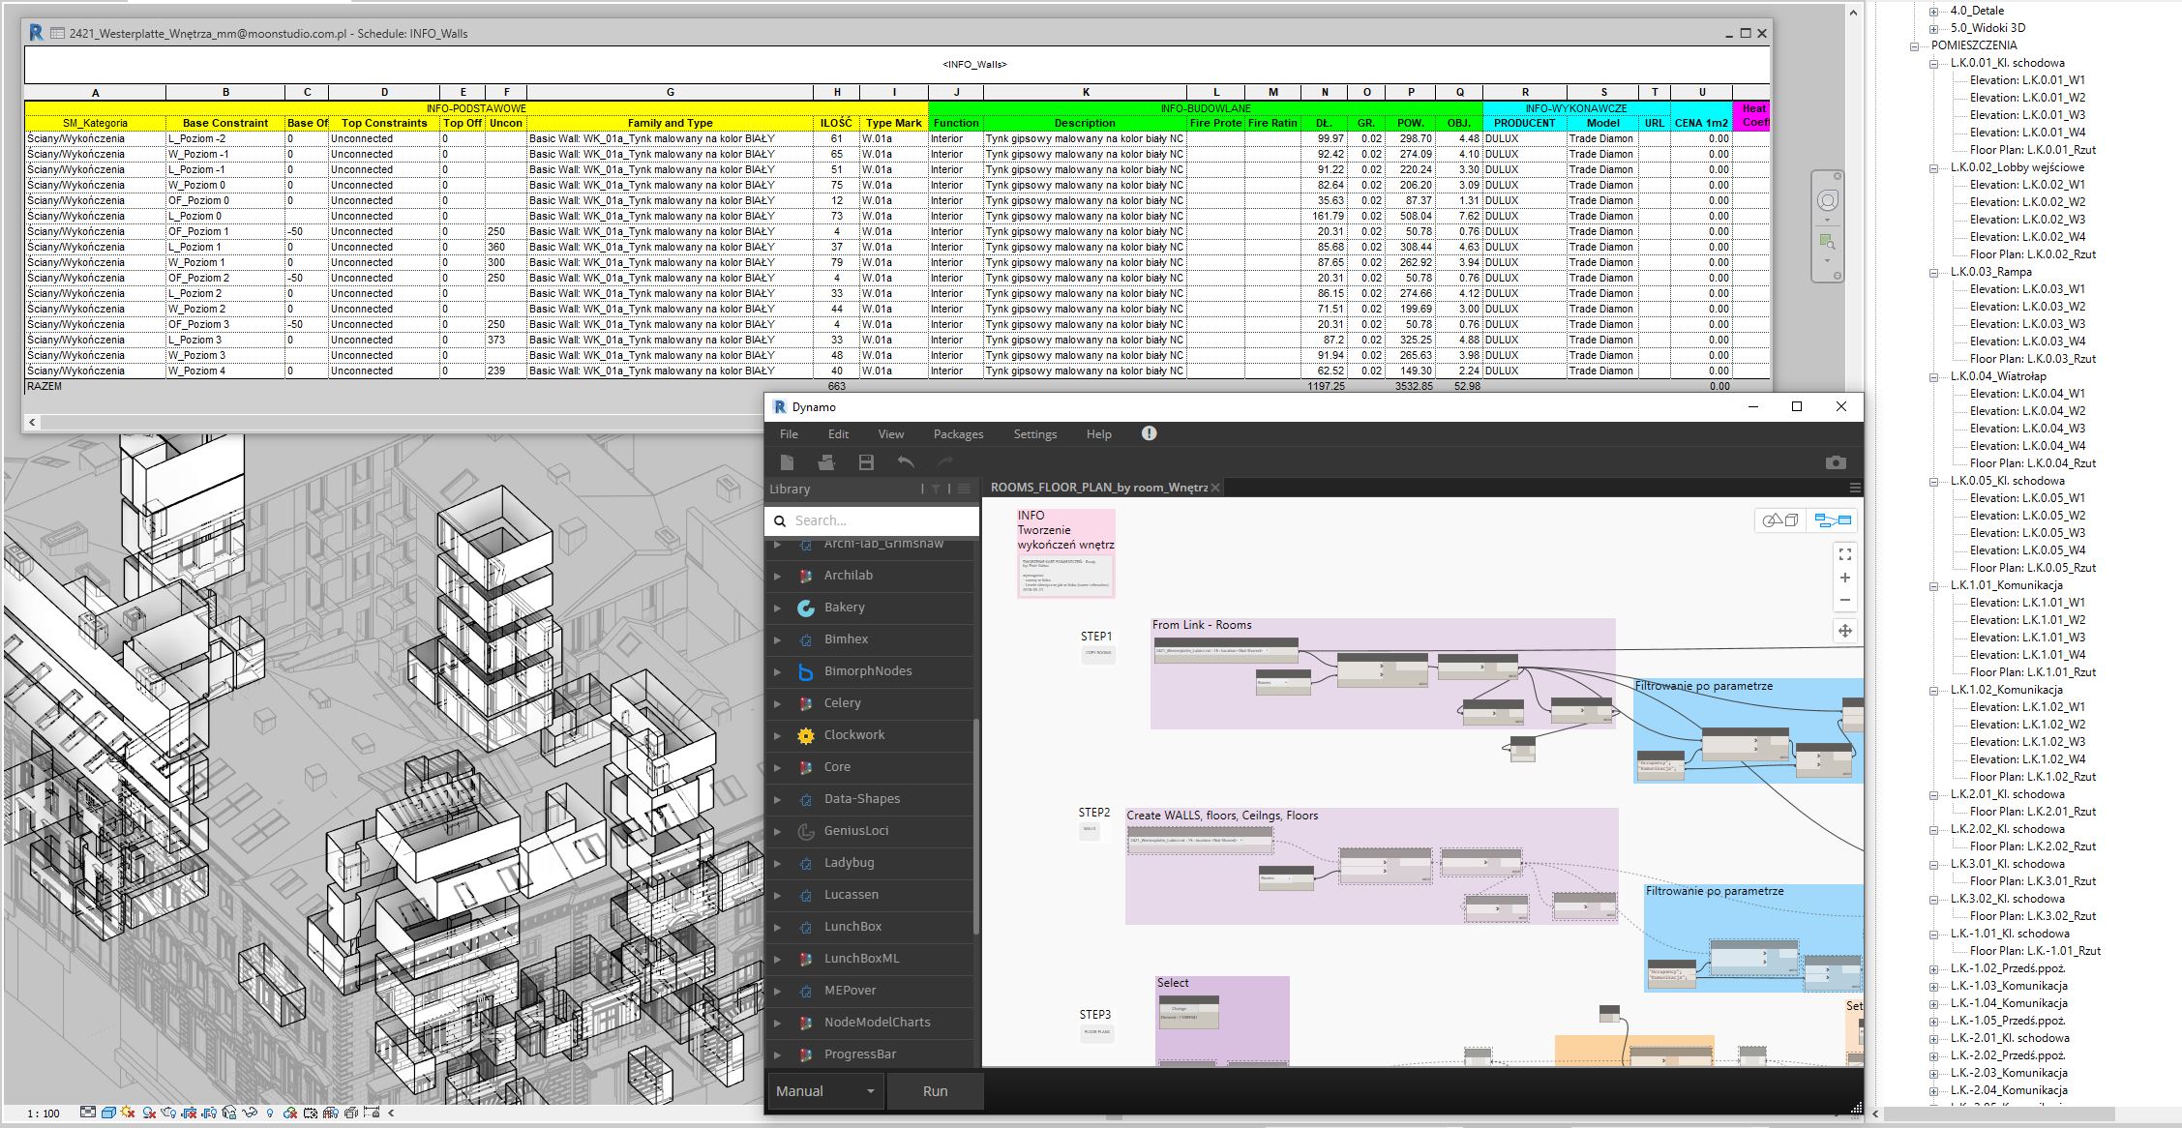
Task: Click the Undo arrow in Dynamo toolbar
Action: [x=906, y=462]
